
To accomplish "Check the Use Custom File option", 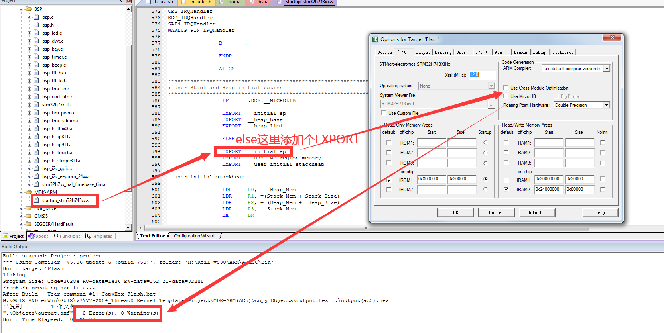I will coord(384,113).
